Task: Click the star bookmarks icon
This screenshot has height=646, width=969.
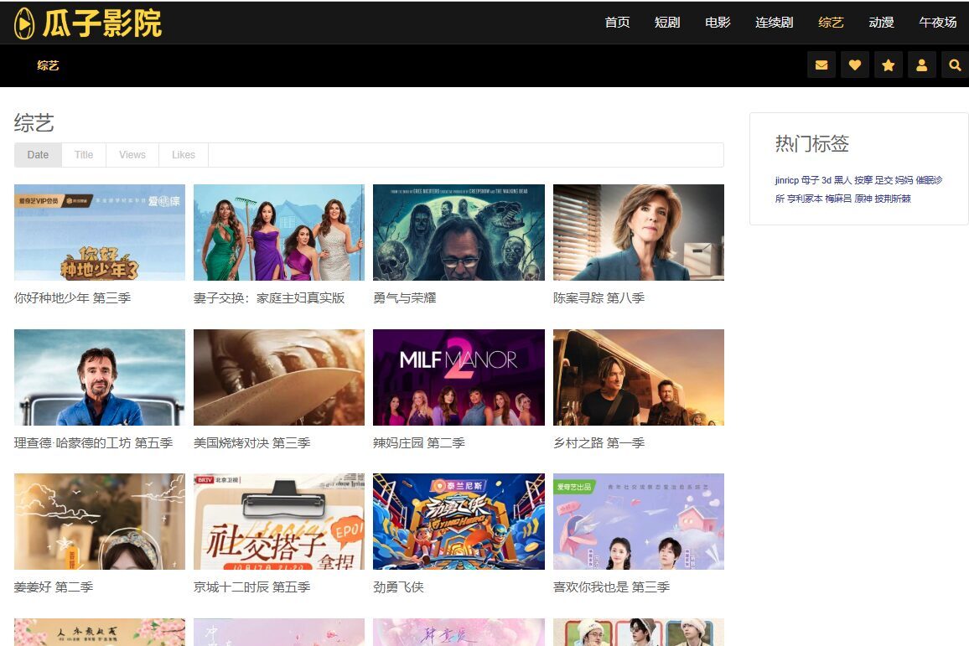Action: pyautogui.click(x=888, y=65)
